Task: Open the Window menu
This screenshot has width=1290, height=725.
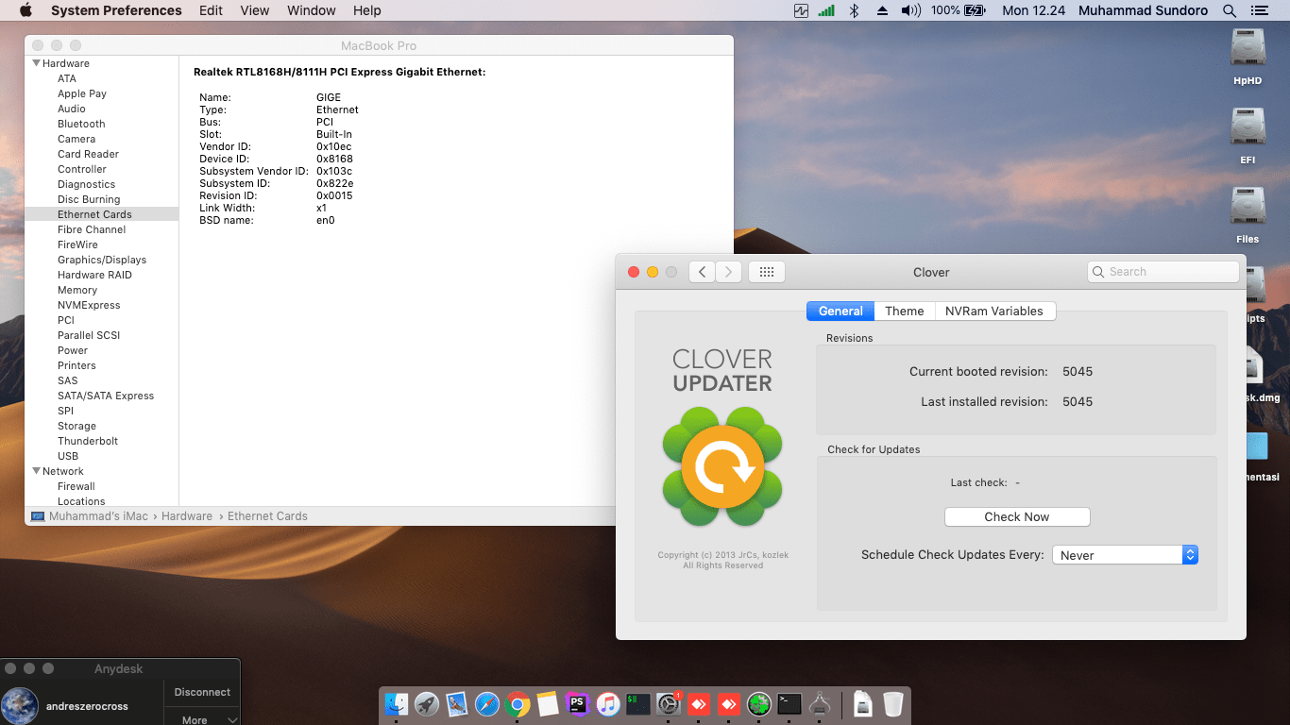Action: coord(312,10)
